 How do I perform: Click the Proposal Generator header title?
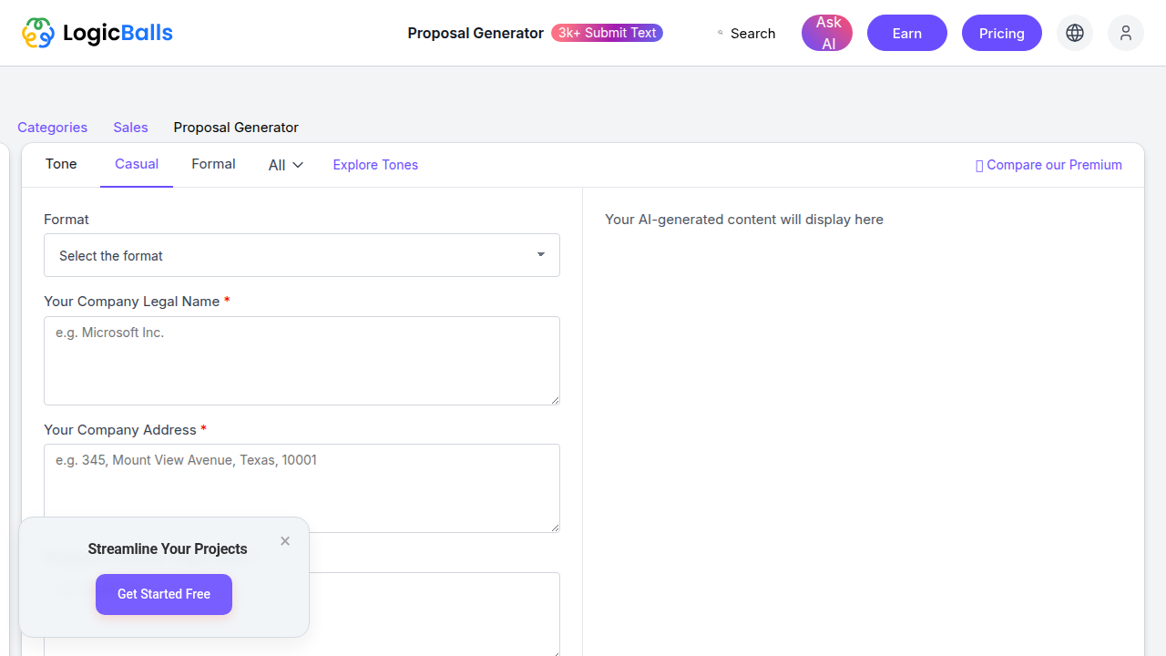coord(476,33)
